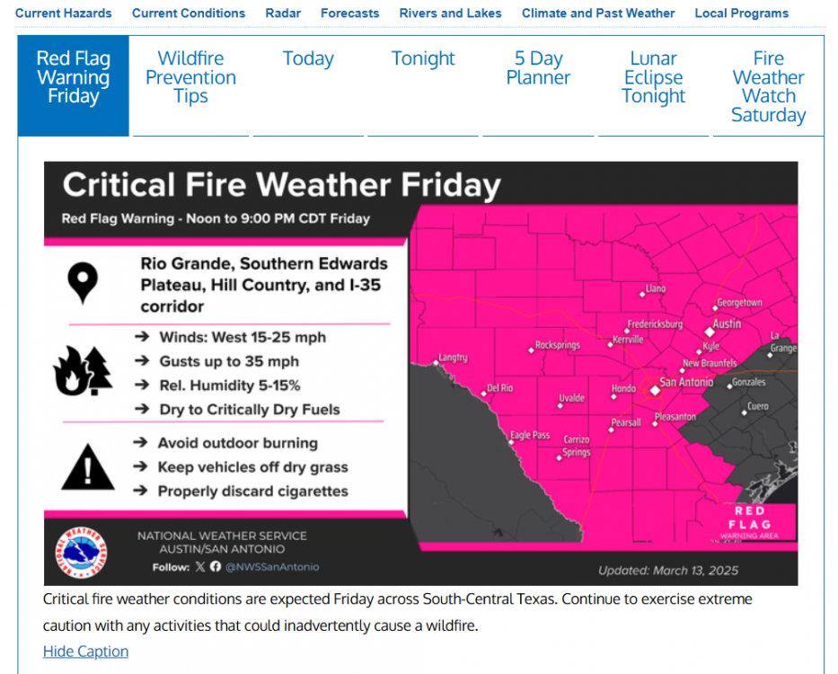
Task: Click the Critical Fire Weather Friday graphic title
Action: pos(281,185)
